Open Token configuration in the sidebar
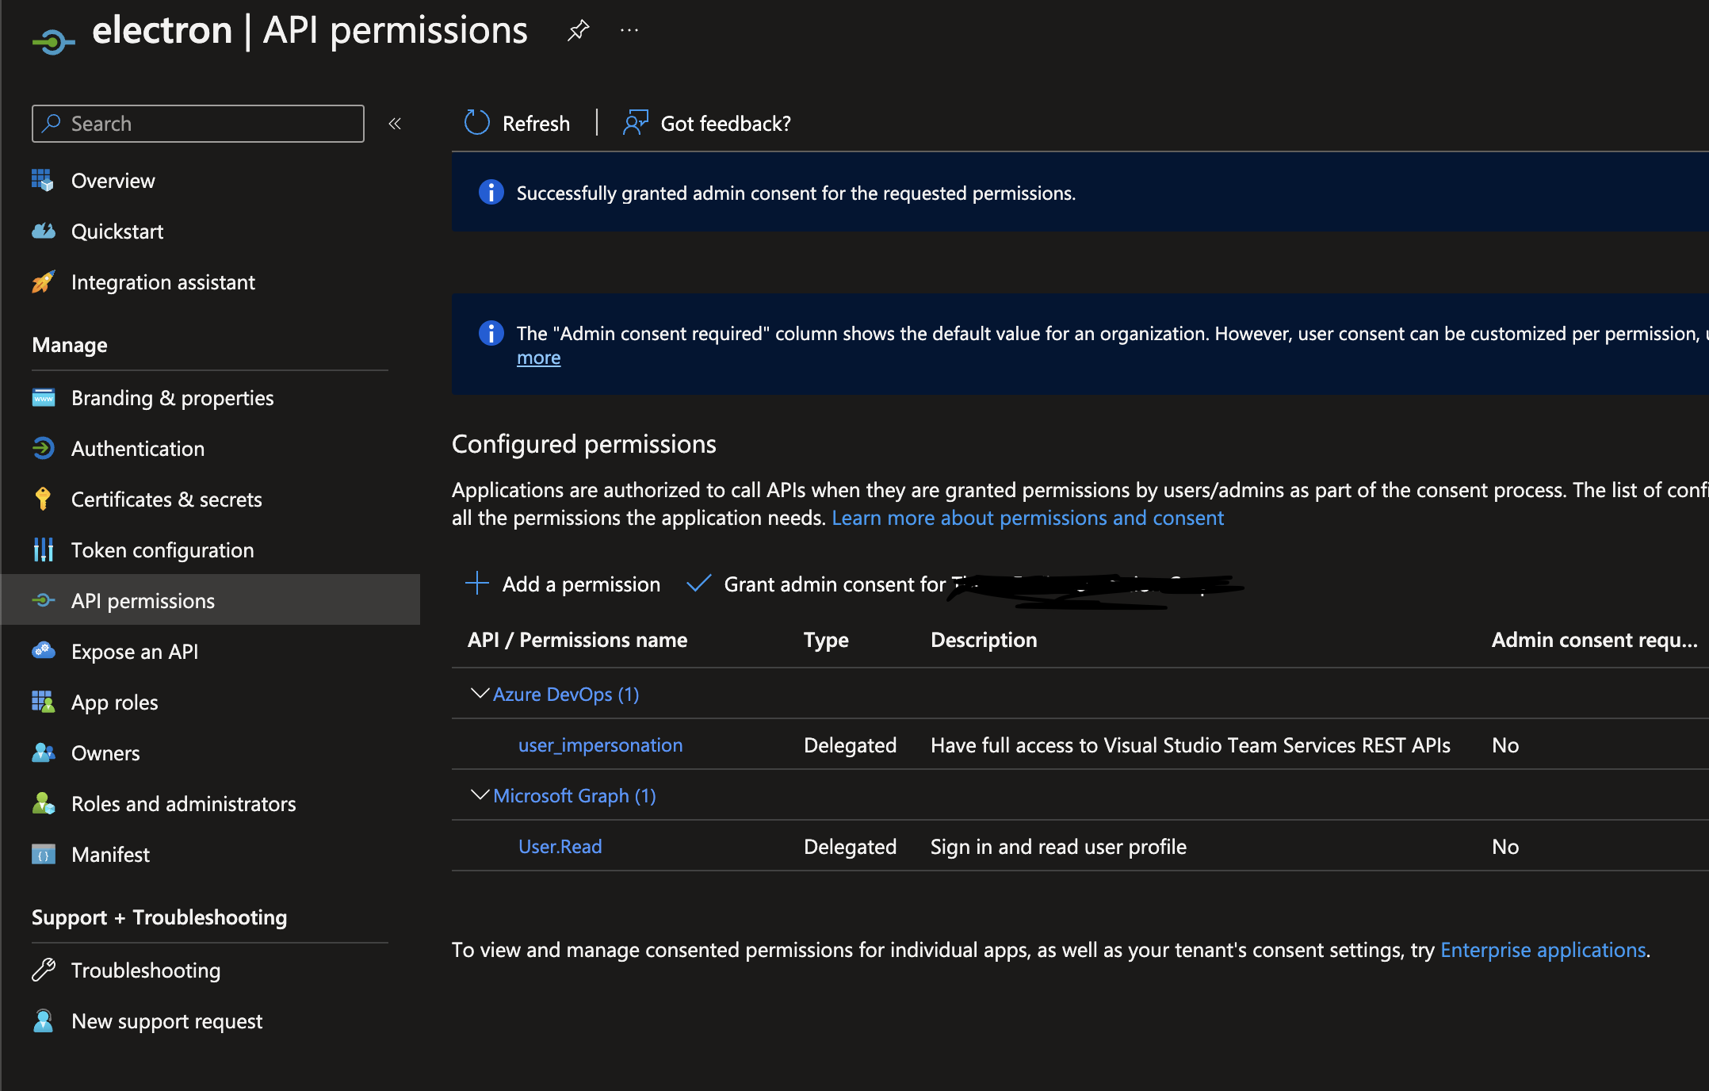The height and width of the screenshot is (1091, 1709). pos(162,550)
